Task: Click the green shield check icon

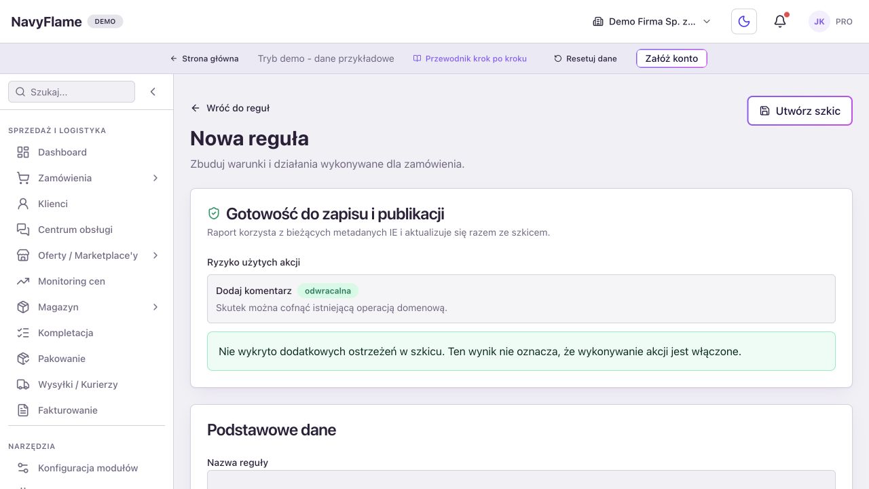Action: click(214, 214)
